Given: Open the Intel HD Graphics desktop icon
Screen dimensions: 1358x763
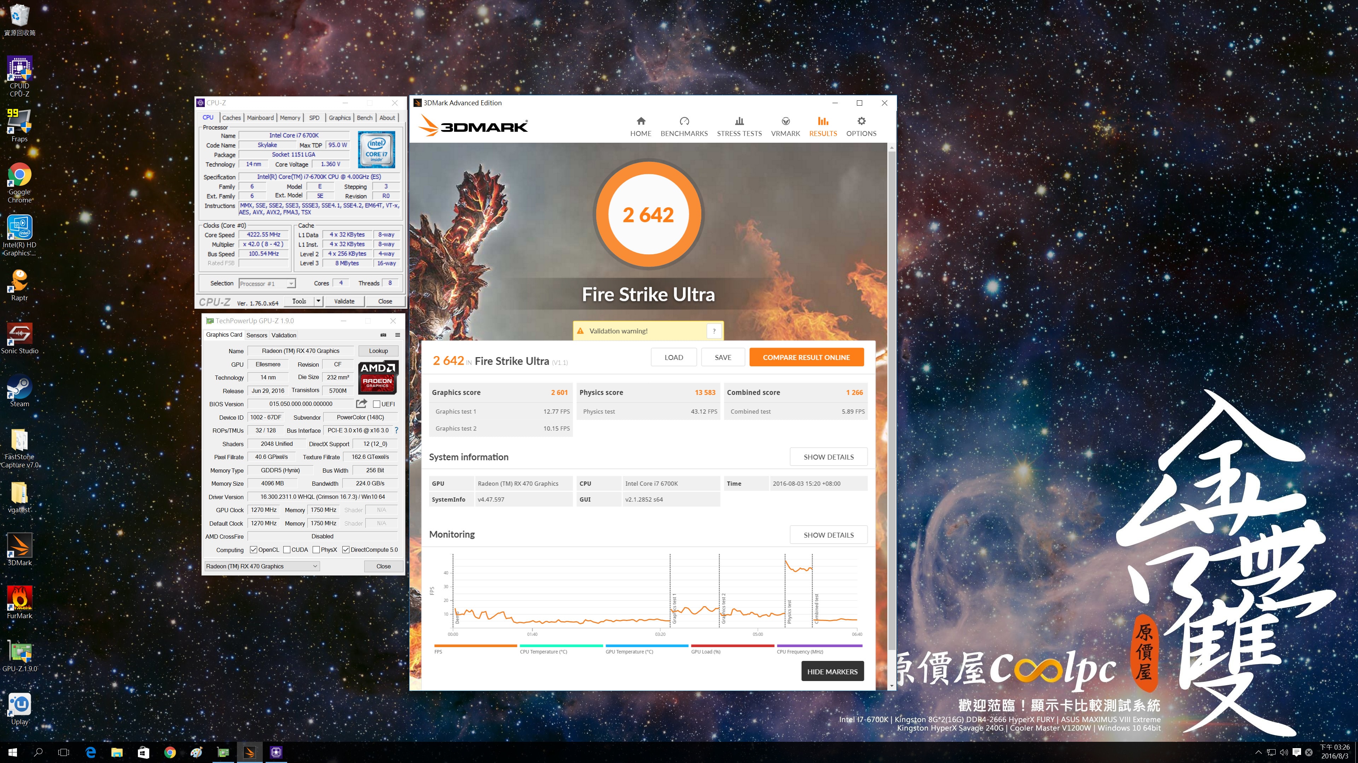Looking at the screenshot, I should tap(19, 235).
